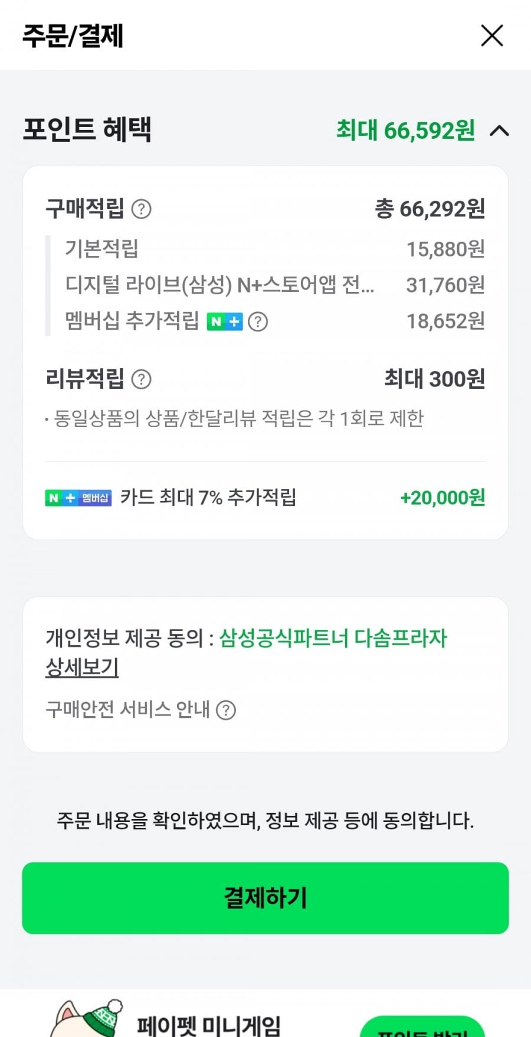531x1037 pixels.
Task: Tap the 페이펫 미니게임 banner text
Action: 209,1025
